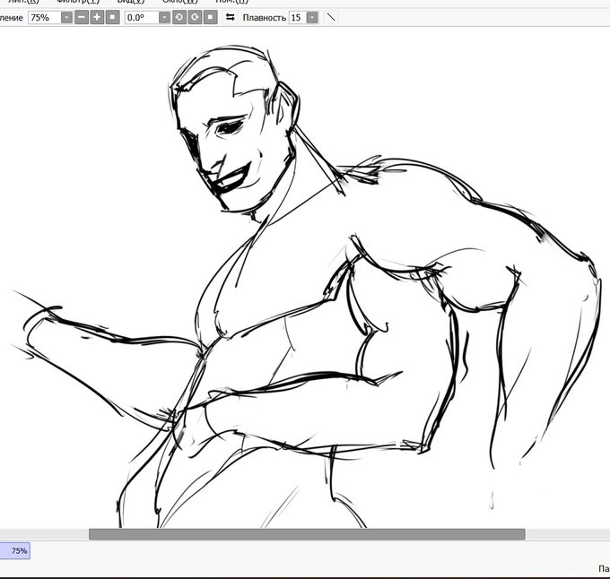Open the Вид(V) menu

point(131,2)
